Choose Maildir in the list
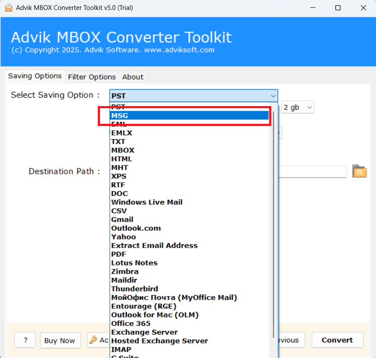Image resolution: width=376 pixels, height=358 pixels. pyautogui.click(x=189, y=280)
